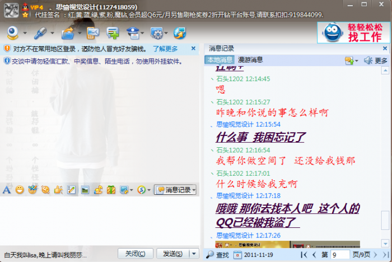This screenshot has height=262, width=392.
Task: Click the yellow star level icon
Action: click(x=25, y=15)
